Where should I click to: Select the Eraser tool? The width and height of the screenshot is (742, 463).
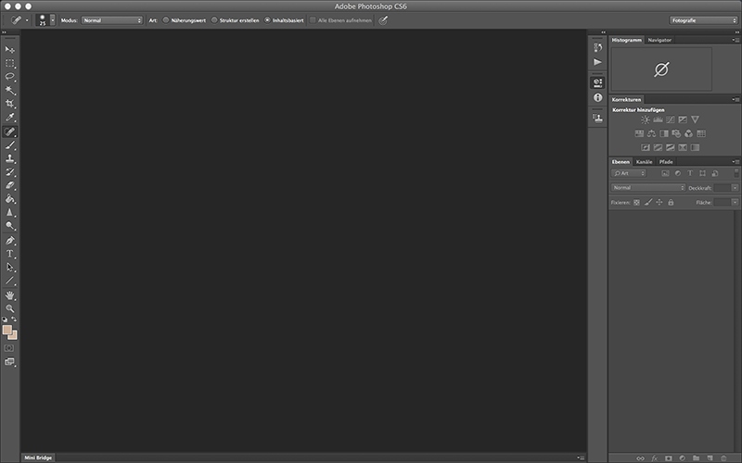(x=10, y=186)
